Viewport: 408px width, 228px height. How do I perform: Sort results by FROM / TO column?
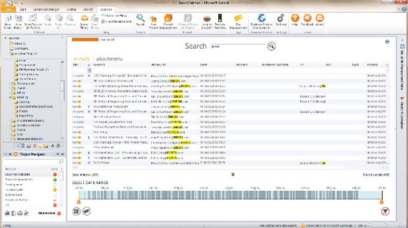tap(158, 65)
